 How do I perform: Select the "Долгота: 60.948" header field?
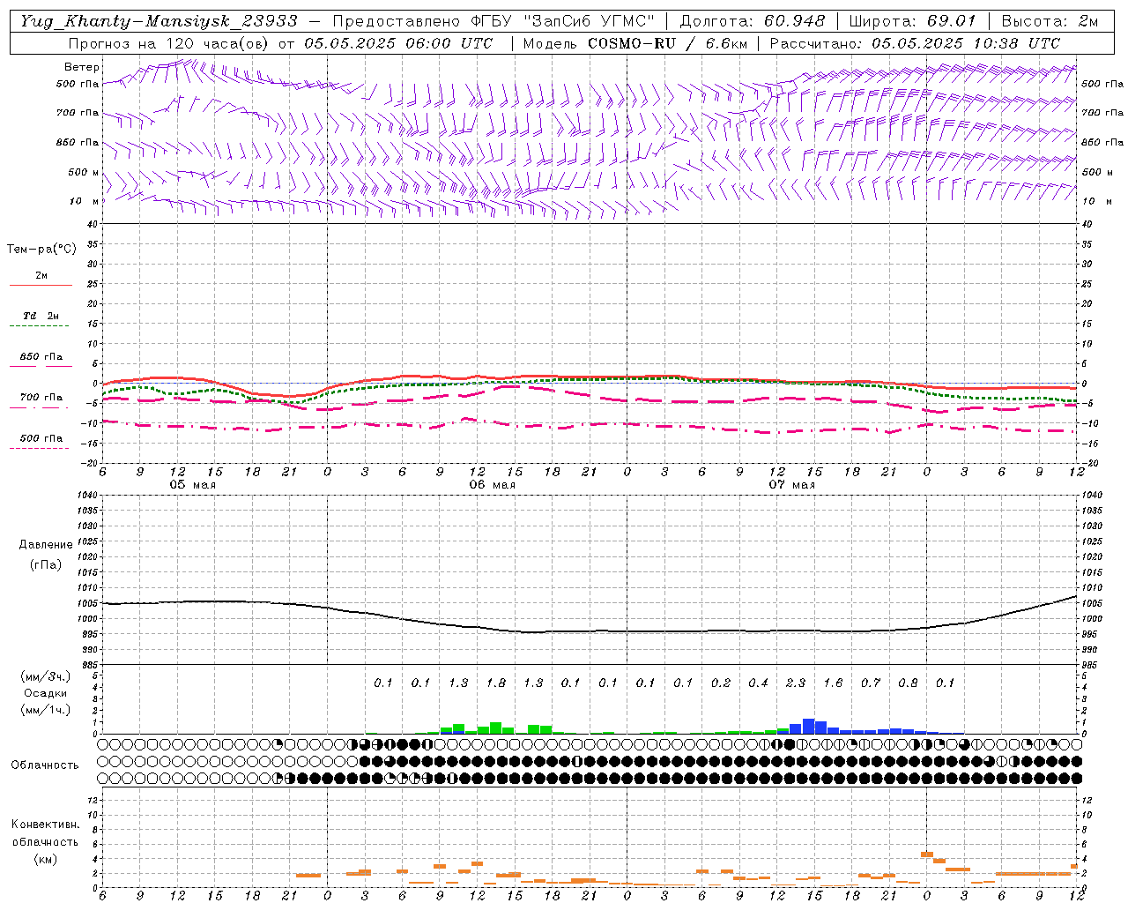pyautogui.click(x=753, y=21)
